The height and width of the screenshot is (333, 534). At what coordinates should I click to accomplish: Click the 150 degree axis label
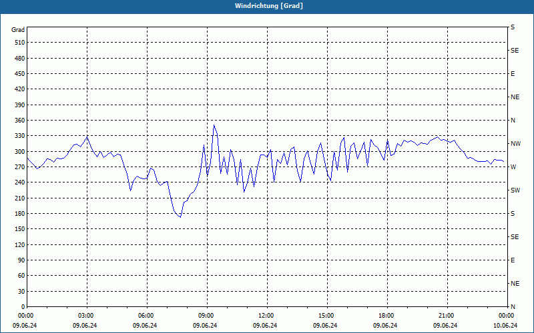click(19, 229)
